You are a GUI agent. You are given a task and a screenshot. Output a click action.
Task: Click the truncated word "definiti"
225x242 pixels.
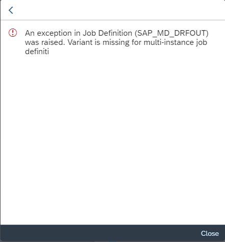[x=37, y=51]
